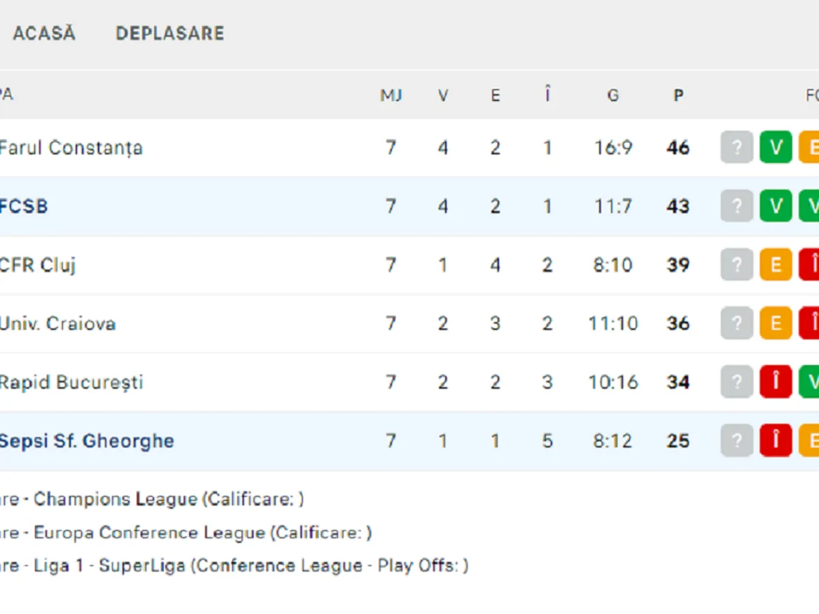Sort table by the P points column

point(678,96)
